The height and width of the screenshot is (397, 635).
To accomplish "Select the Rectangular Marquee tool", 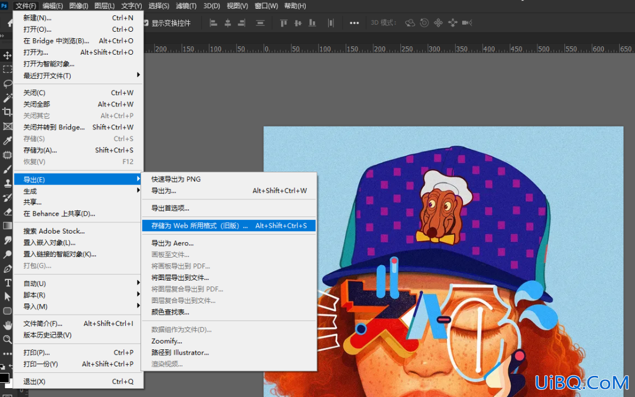I will click(7, 69).
